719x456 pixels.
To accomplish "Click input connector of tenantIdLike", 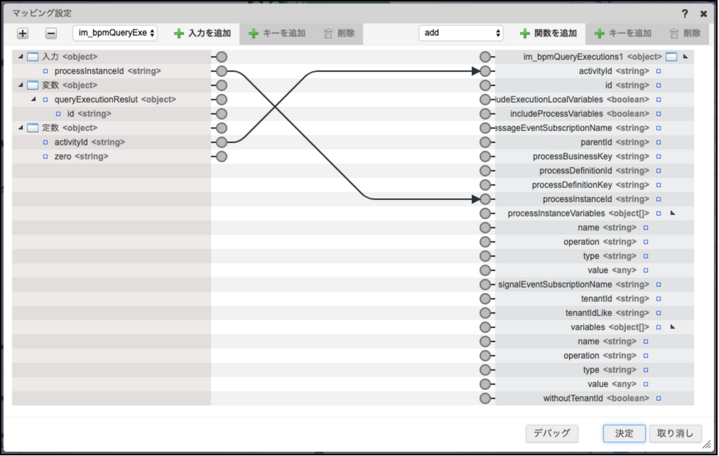I will click(x=485, y=313).
